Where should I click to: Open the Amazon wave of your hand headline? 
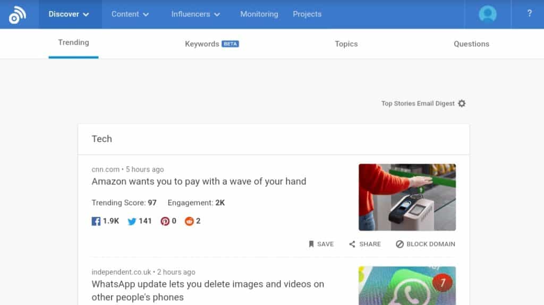(199, 181)
